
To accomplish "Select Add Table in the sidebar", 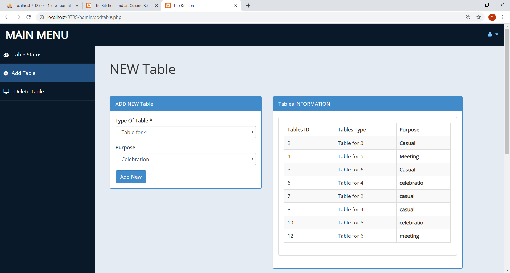I will (23, 73).
